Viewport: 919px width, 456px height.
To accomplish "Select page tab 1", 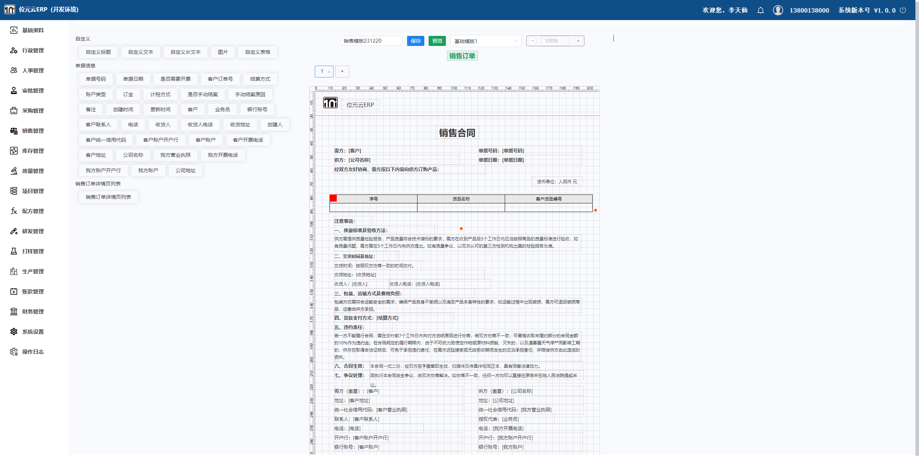I will tap(322, 71).
